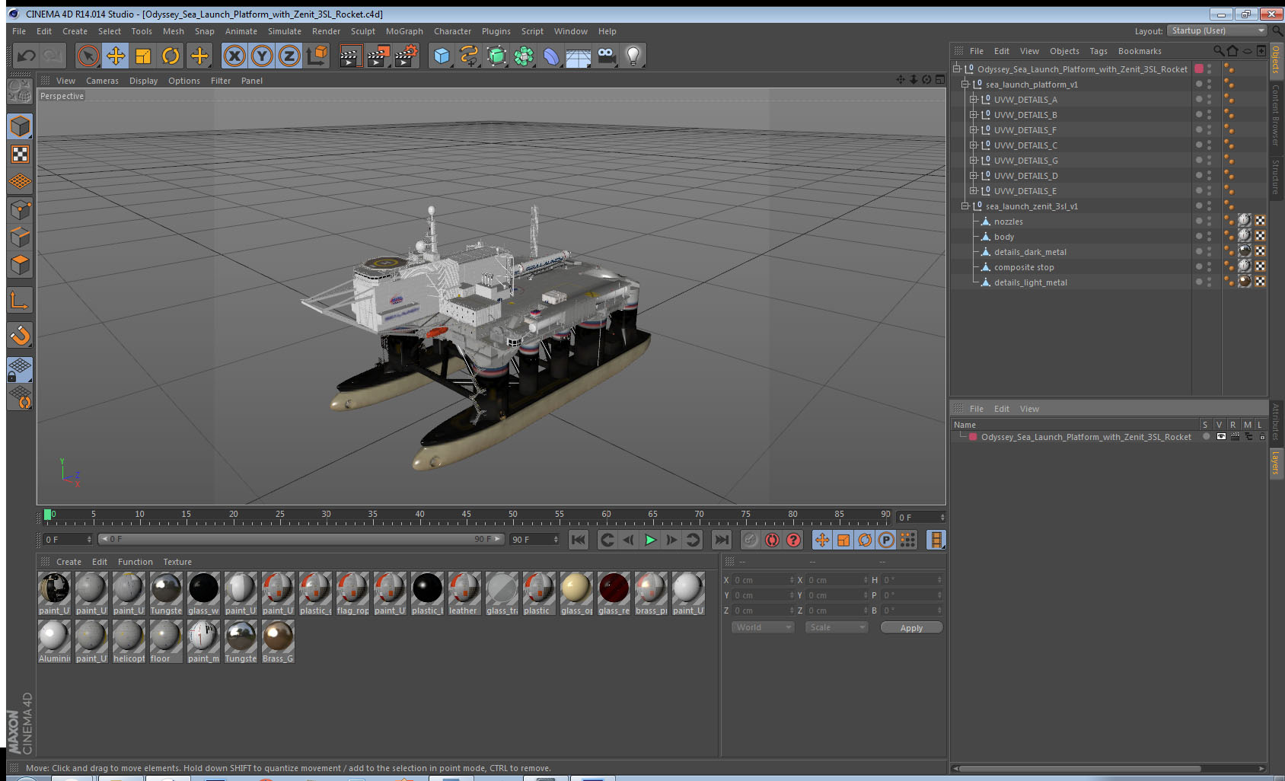The height and width of the screenshot is (781, 1285).
Task: Click the Enable Axis L-shaped icon
Action: tap(20, 301)
